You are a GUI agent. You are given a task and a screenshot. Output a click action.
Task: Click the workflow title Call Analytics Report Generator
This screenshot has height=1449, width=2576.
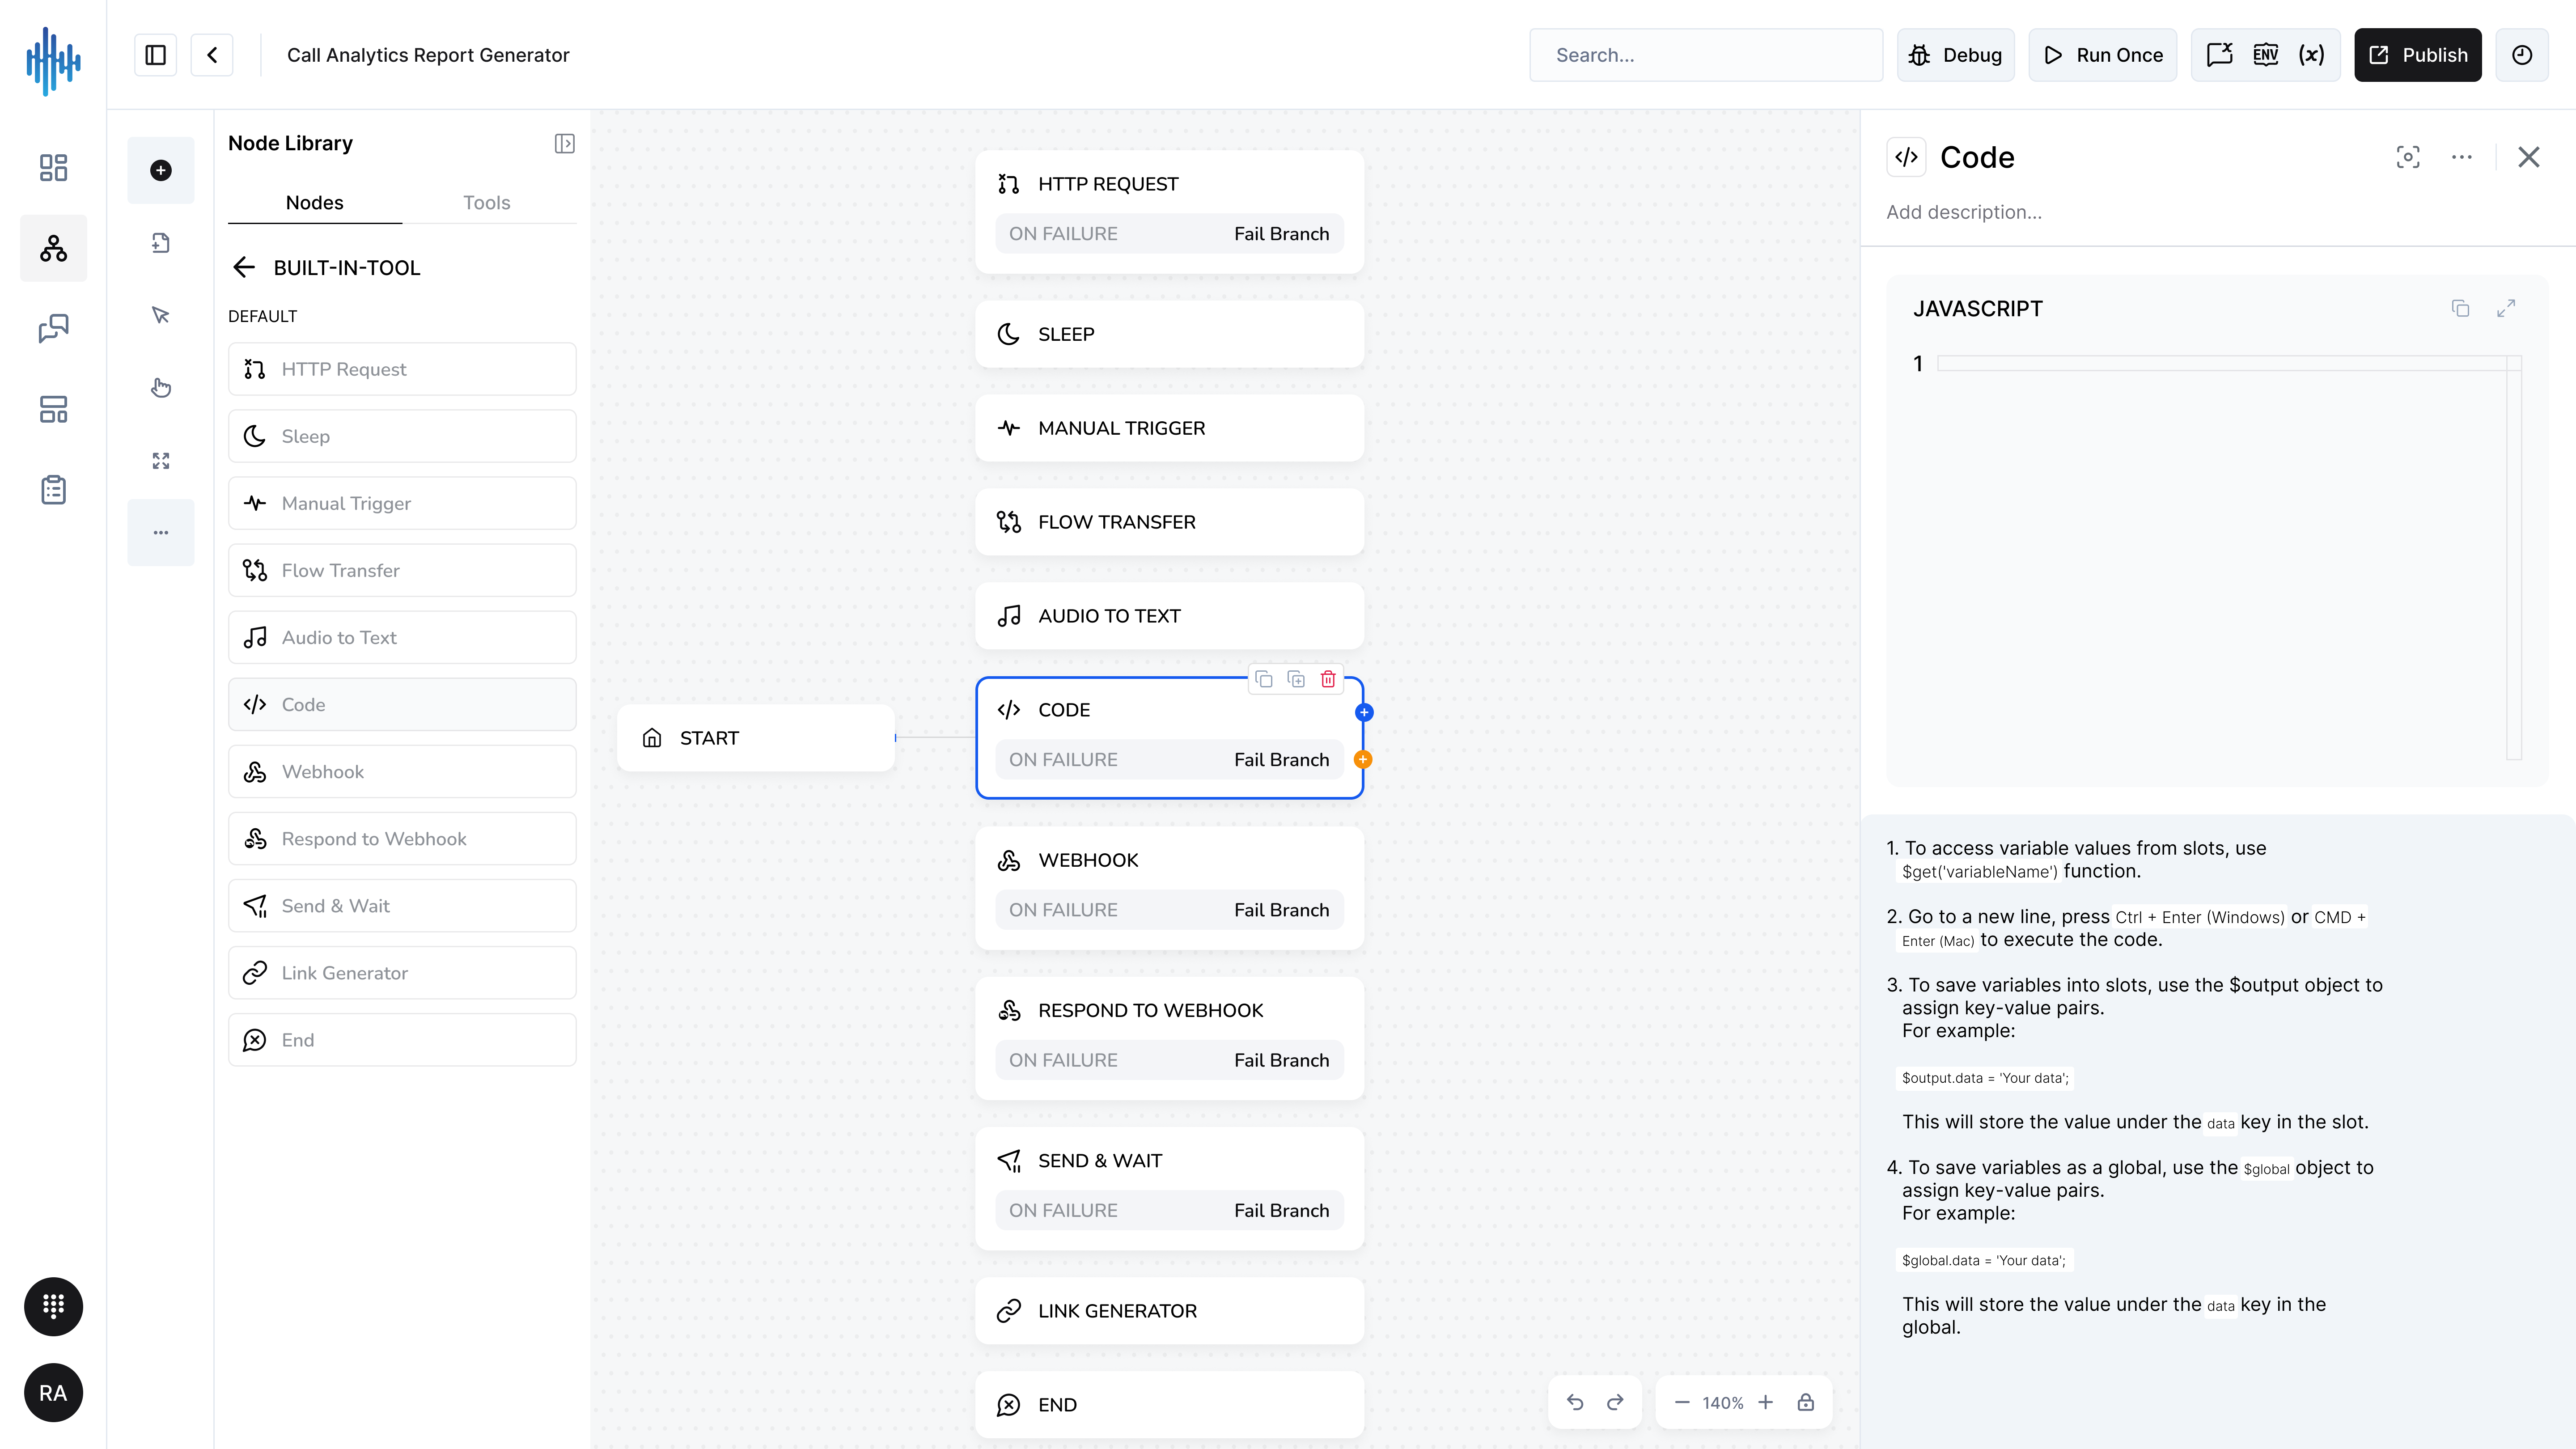click(428, 55)
